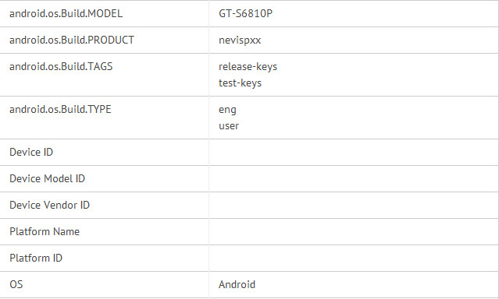Select the Device ID row label
The height and width of the screenshot is (299, 499).
click(31, 152)
